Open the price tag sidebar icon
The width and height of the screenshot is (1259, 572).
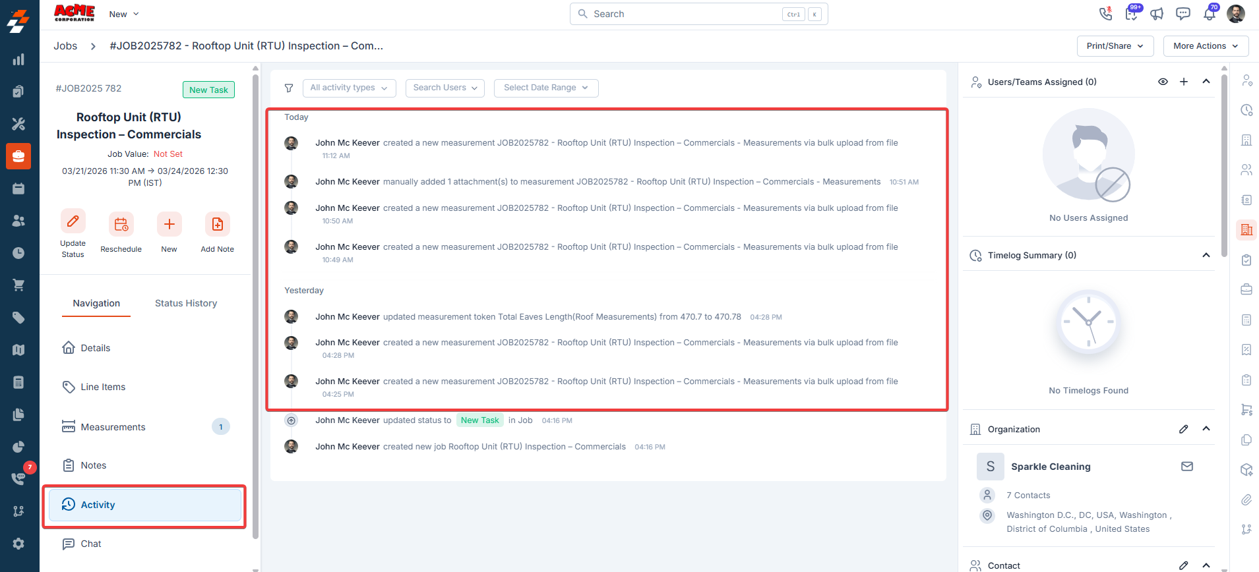18,318
